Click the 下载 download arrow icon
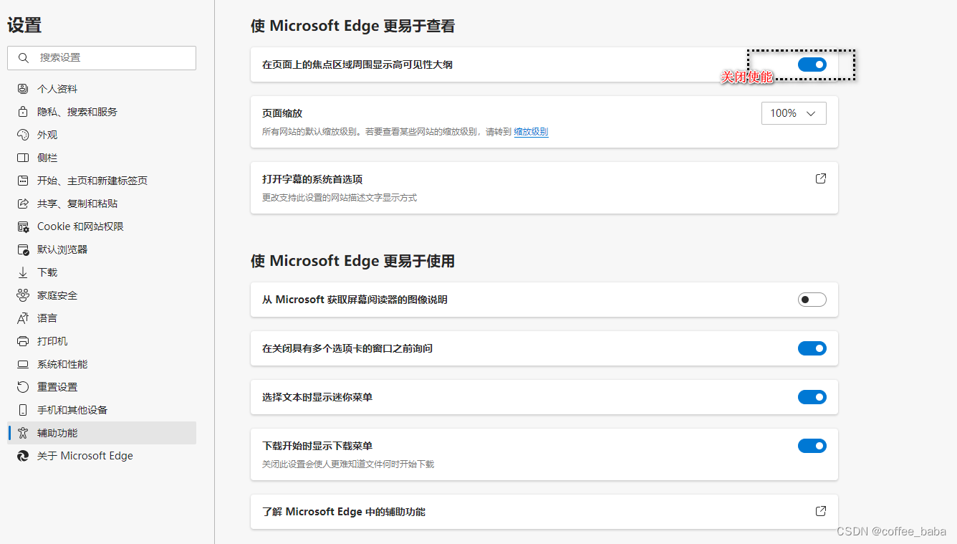Image resolution: width=957 pixels, height=544 pixels. tap(23, 272)
